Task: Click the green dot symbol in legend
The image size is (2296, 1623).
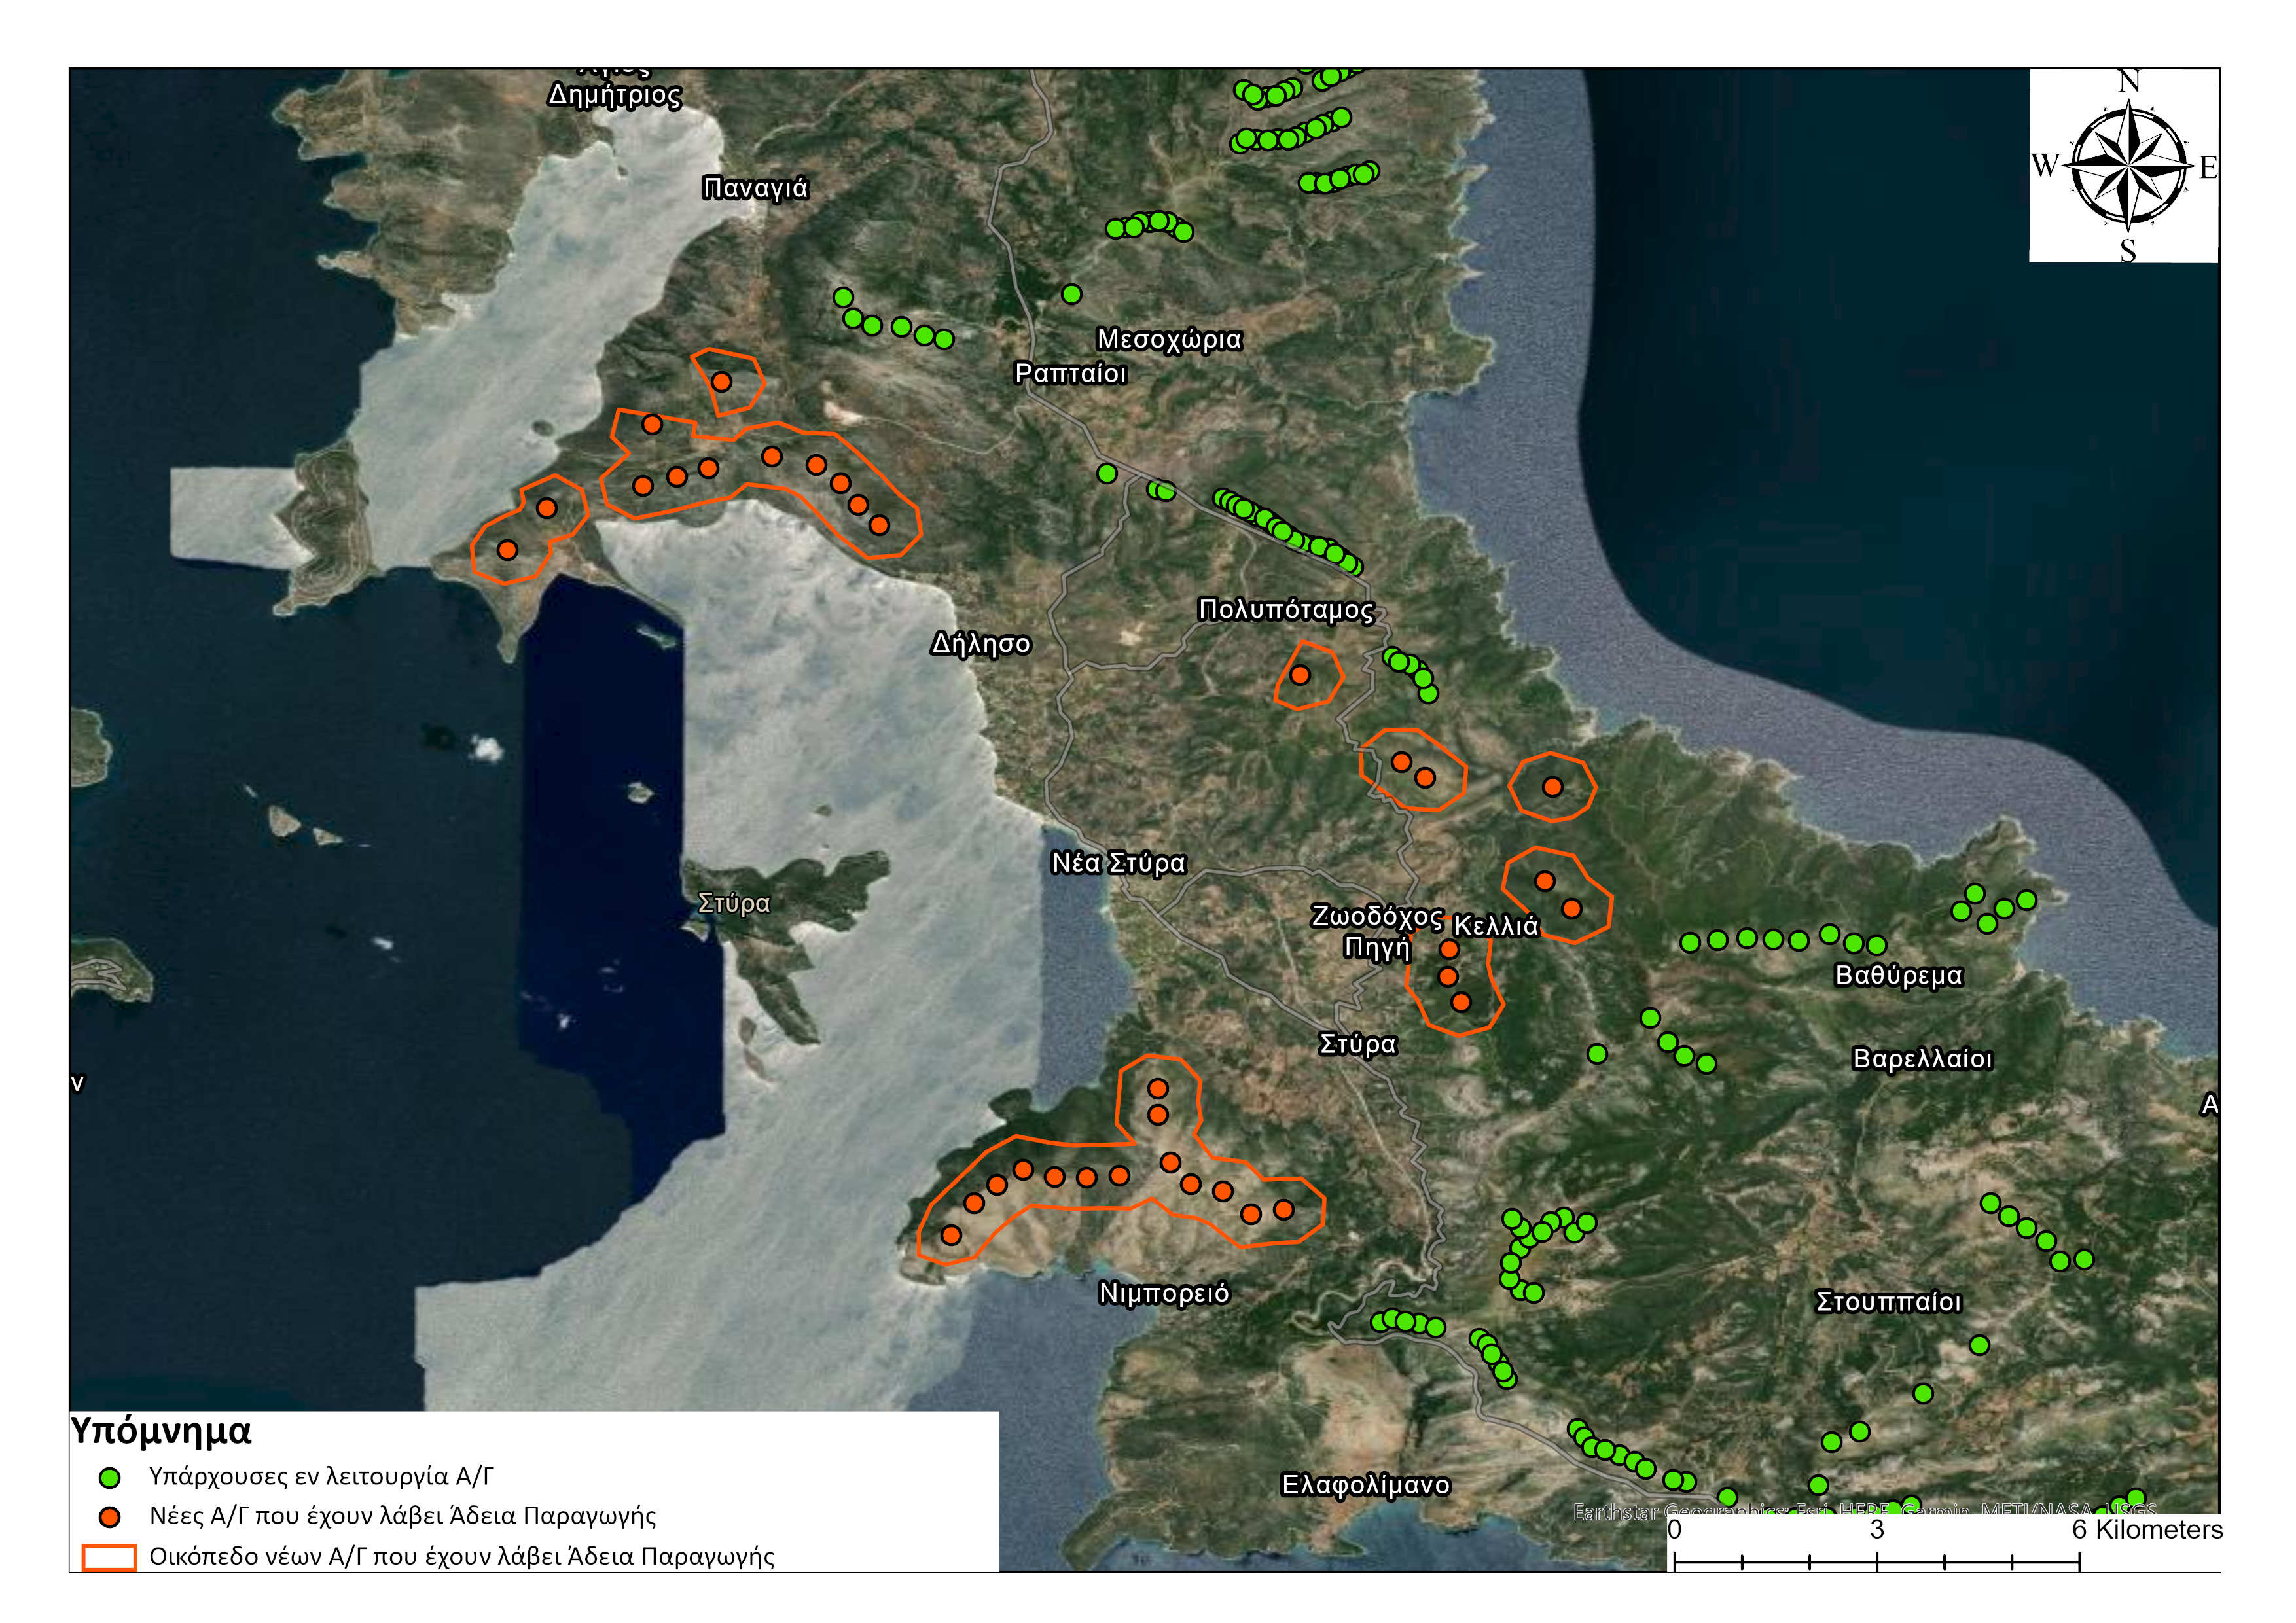Action: click(x=110, y=1477)
